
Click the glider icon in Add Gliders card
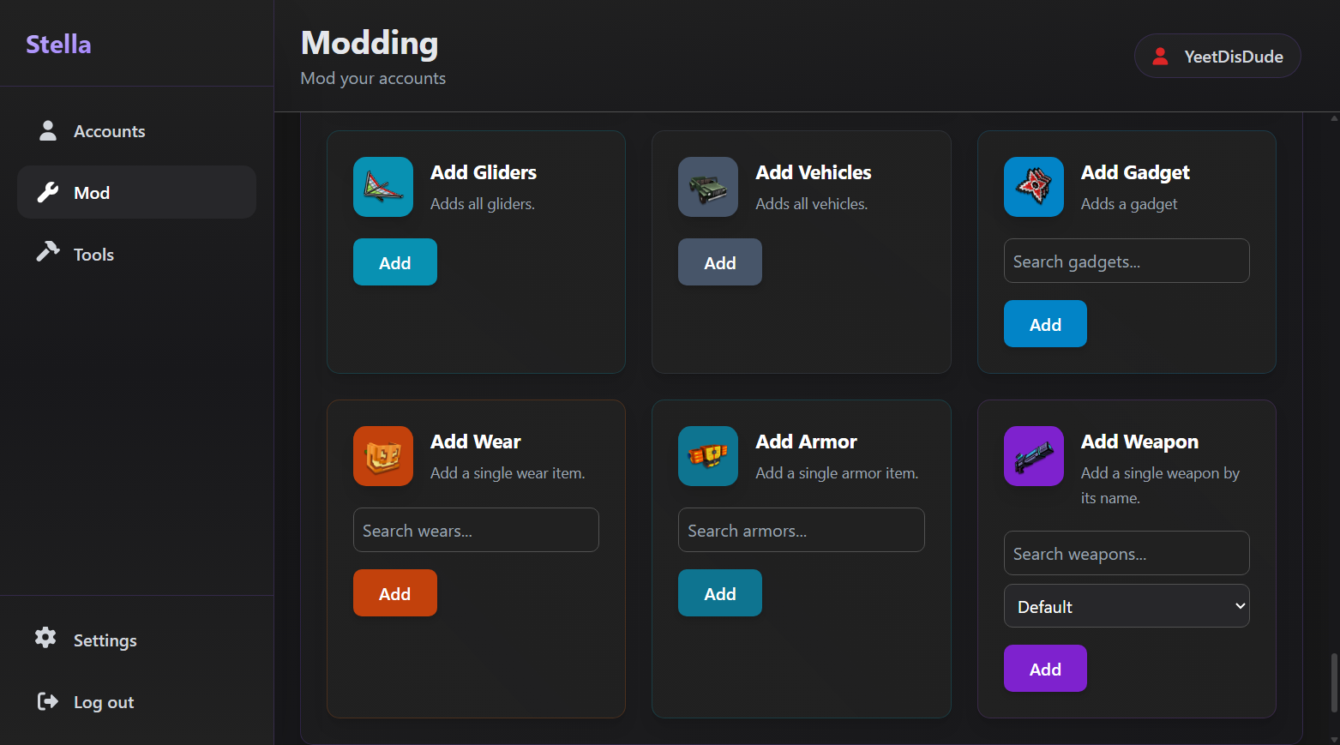point(382,187)
